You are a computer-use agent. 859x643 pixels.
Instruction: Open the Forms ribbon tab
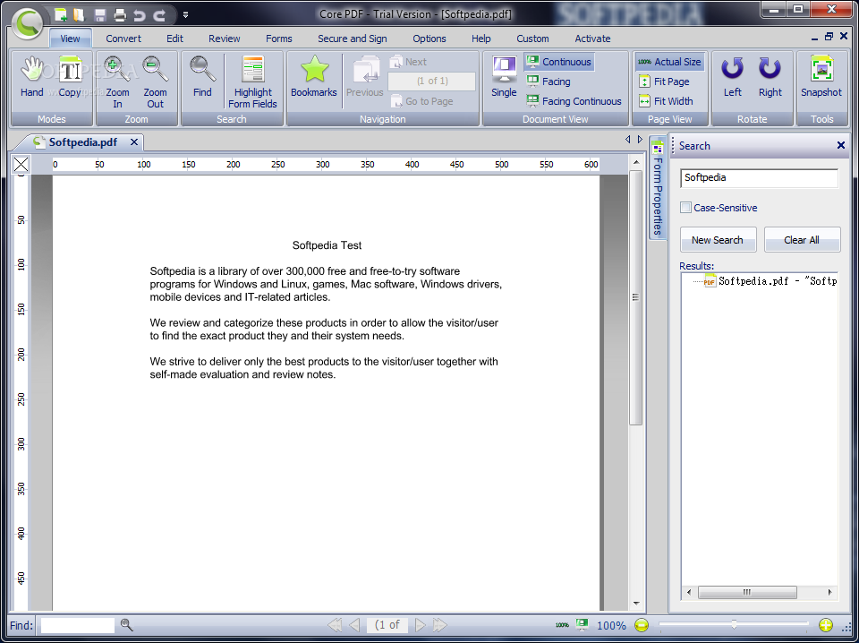point(279,39)
